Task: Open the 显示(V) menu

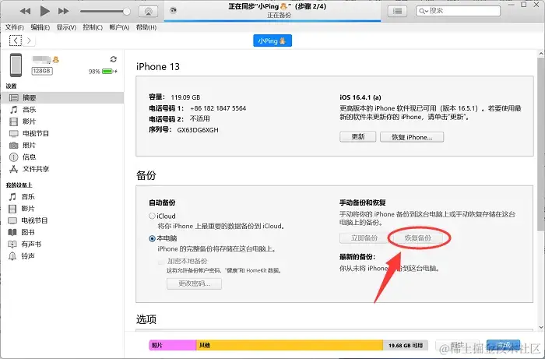Action: pyautogui.click(x=66, y=27)
